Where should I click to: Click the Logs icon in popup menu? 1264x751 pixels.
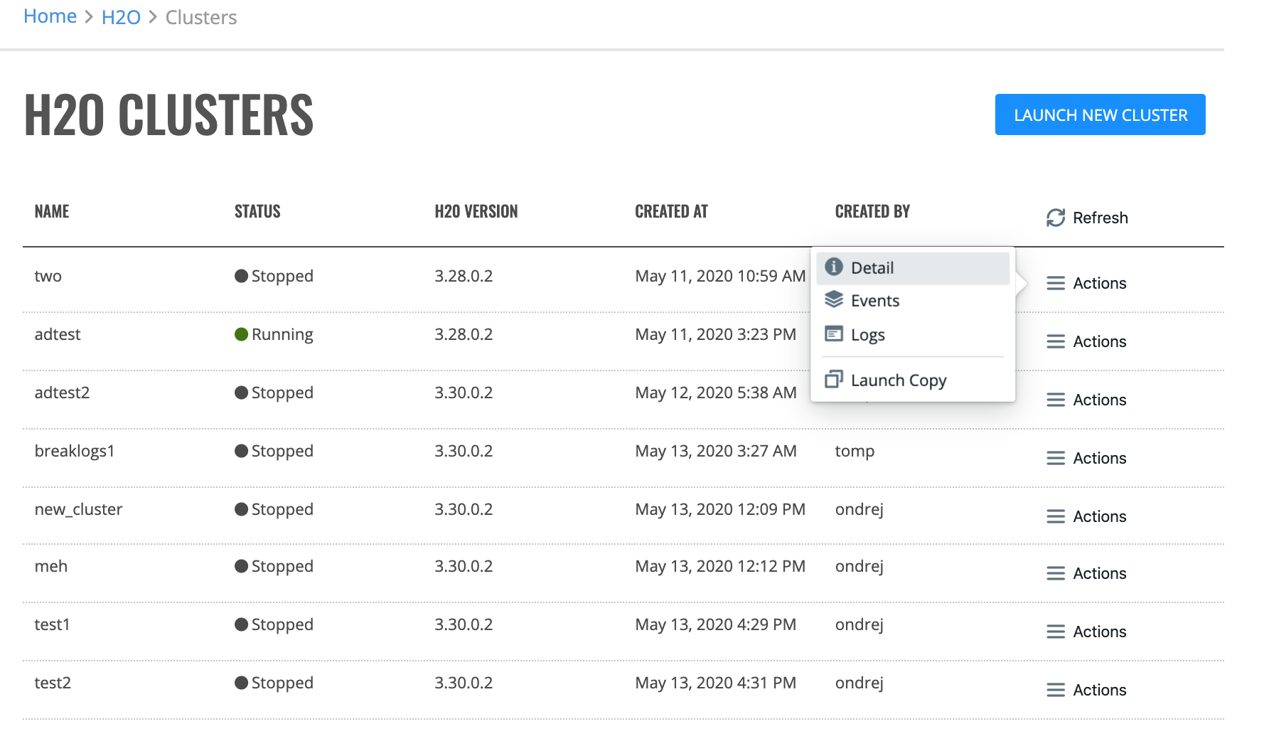pos(834,334)
